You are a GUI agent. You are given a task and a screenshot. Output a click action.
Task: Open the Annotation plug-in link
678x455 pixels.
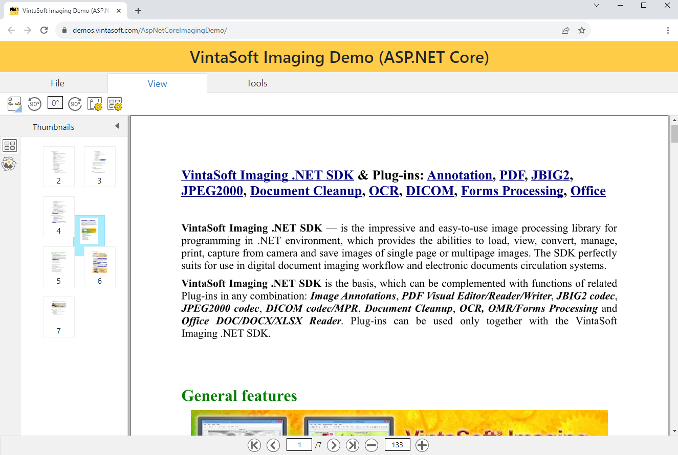460,175
